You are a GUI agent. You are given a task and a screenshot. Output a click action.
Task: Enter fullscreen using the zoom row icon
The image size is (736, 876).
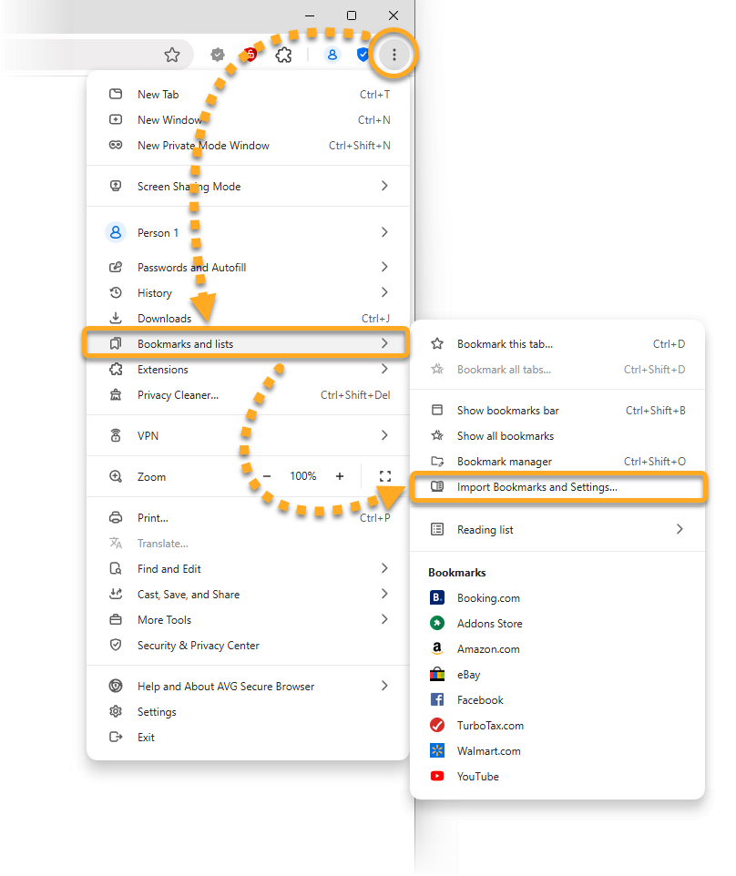pyautogui.click(x=384, y=476)
